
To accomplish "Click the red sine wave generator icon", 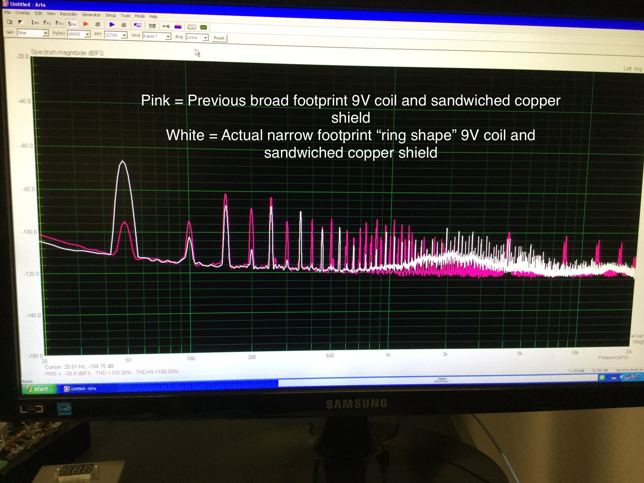I will tap(192, 27).
